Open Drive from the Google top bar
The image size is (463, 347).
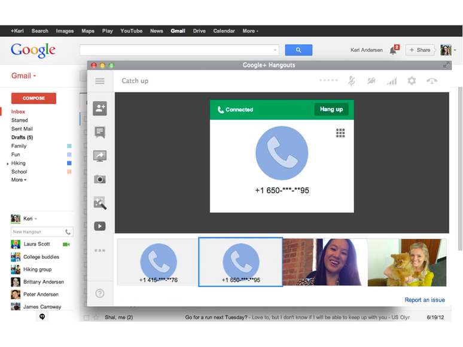pos(199,31)
